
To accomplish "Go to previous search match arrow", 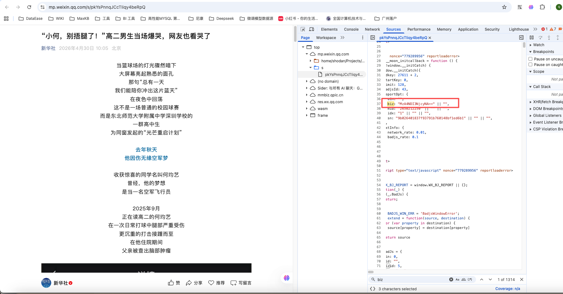I will tap(482, 279).
